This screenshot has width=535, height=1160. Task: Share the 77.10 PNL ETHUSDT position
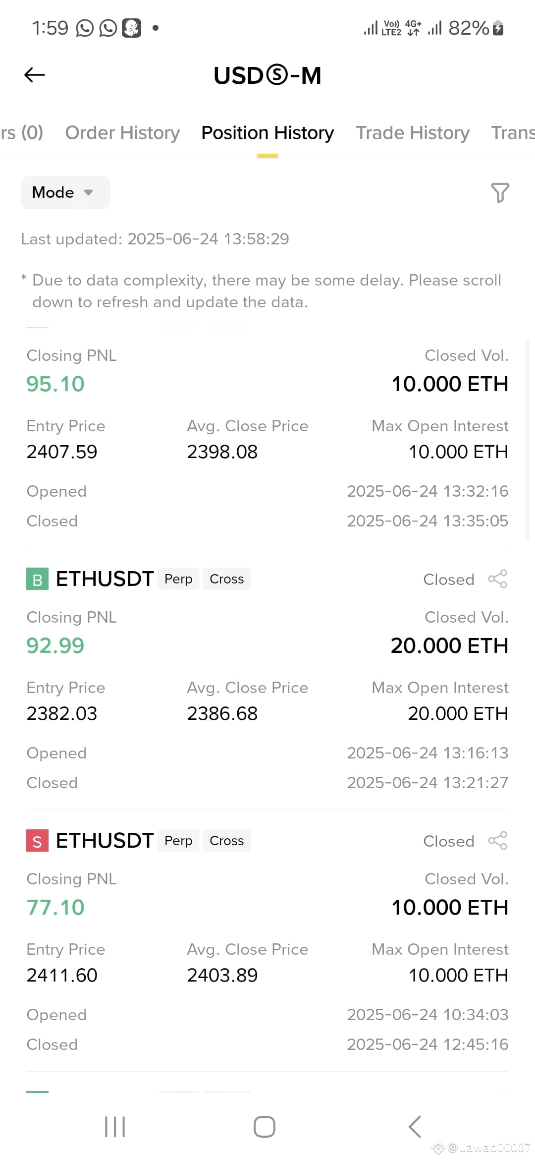[x=498, y=840]
